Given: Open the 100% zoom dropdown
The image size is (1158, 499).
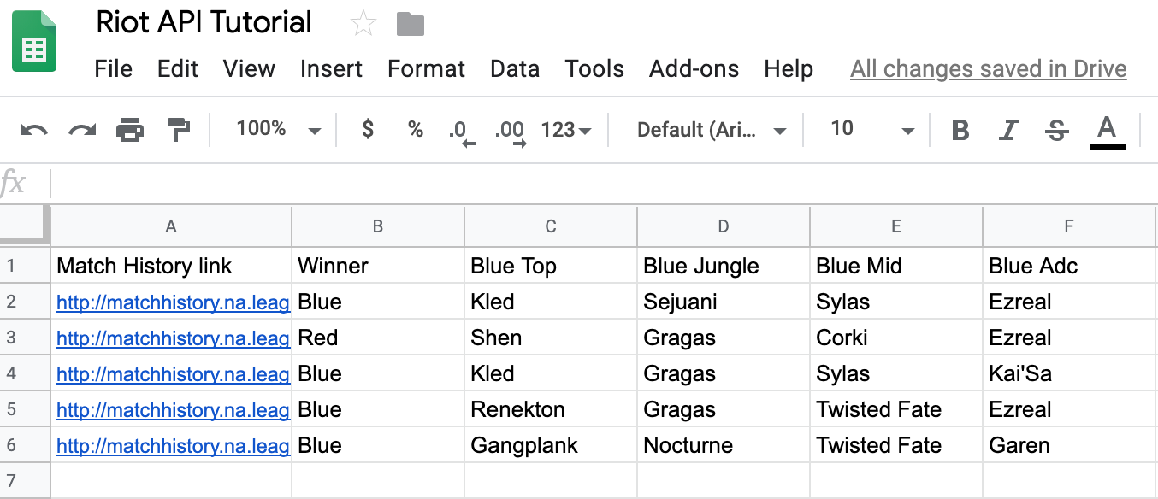Looking at the screenshot, I should coord(279,130).
